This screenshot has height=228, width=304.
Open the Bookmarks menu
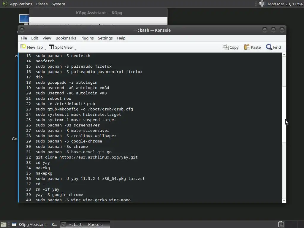(66, 38)
